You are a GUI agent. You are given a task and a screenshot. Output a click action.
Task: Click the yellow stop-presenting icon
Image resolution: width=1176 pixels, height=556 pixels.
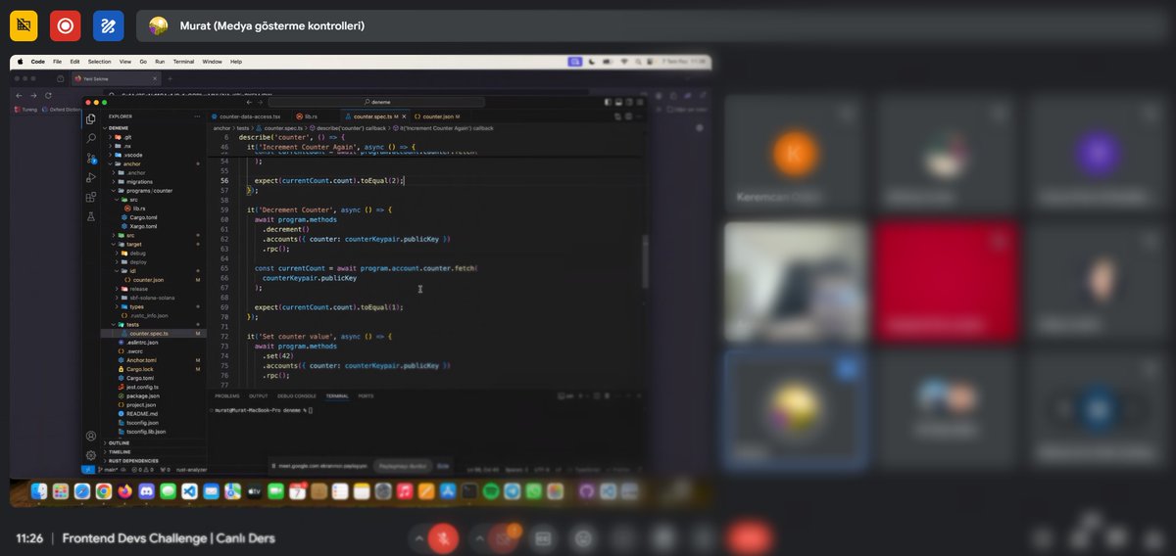pos(23,25)
